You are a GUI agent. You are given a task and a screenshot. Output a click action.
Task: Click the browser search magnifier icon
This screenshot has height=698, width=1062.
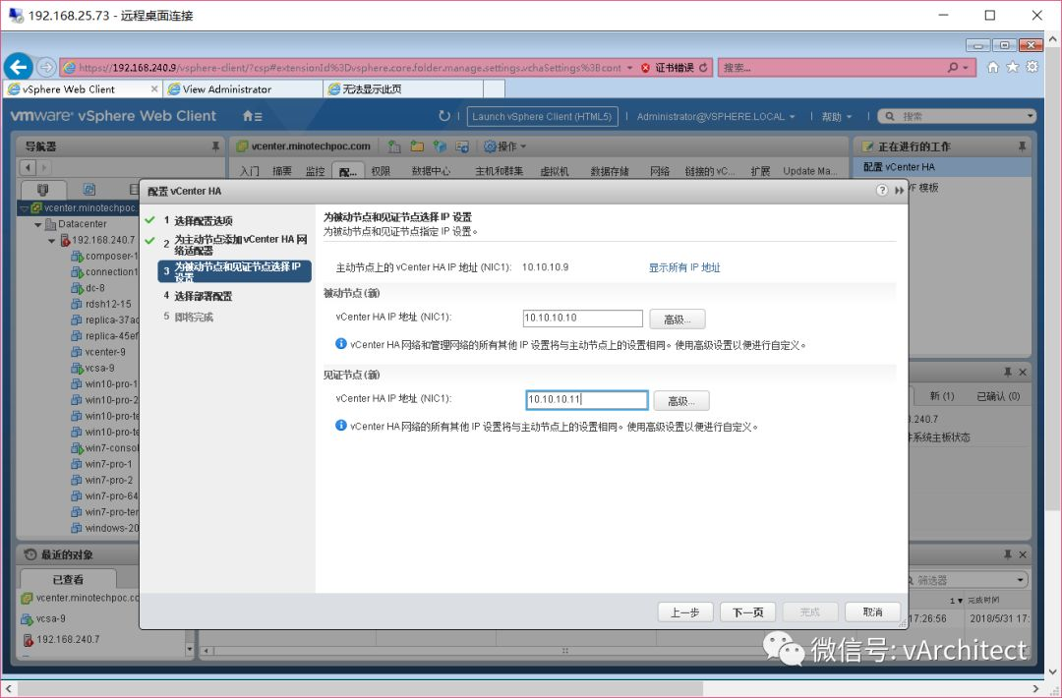[954, 67]
